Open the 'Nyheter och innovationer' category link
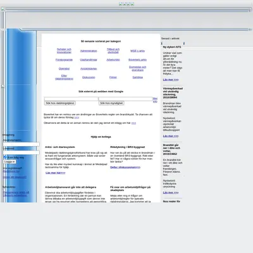Viewport: 253px width, 253px height. (x=64, y=51)
